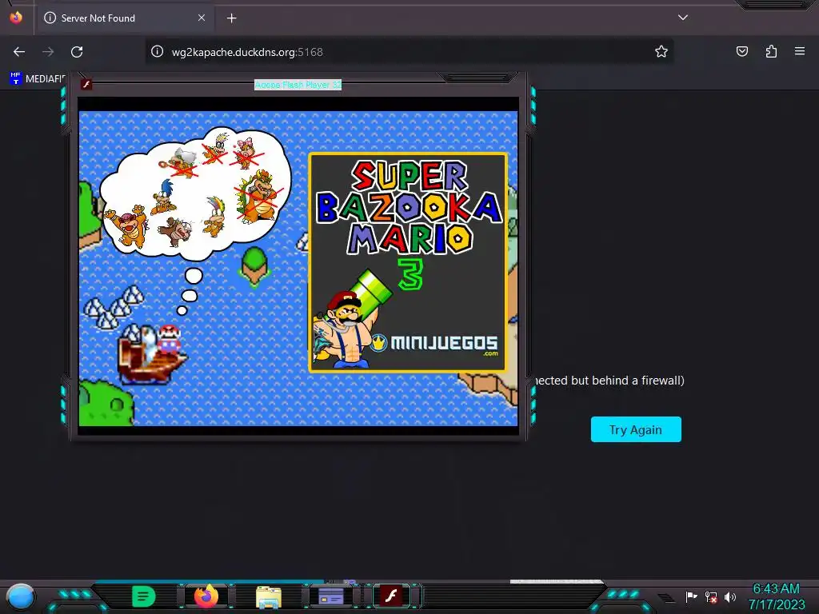The image size is (819, 614).
Task: Click the Adobe Flash Player title text
Action: 298,85
